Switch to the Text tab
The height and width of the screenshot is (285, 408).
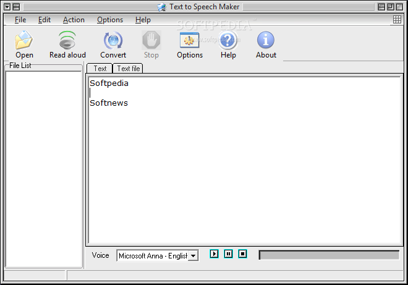[x=100, y=69]
